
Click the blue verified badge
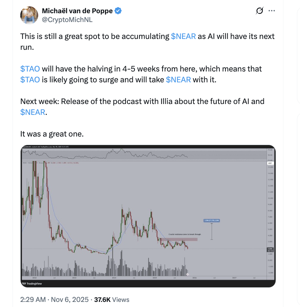(117, 11)
